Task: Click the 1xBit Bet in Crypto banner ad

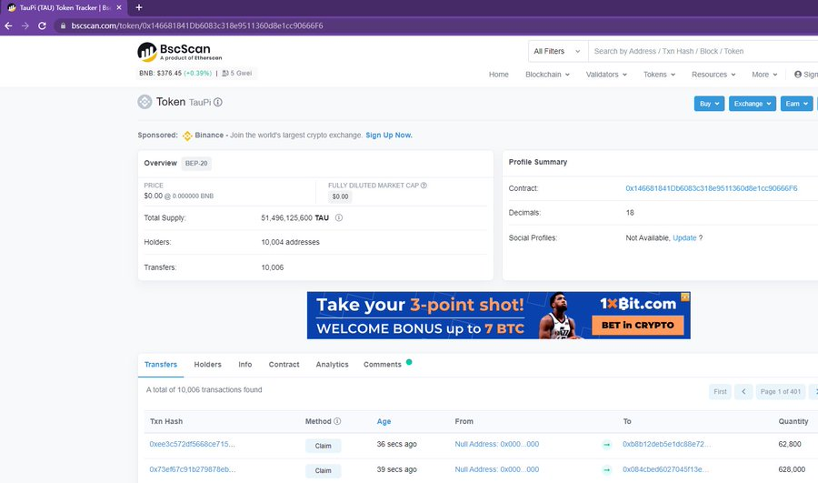Action: tap(499, 316)
